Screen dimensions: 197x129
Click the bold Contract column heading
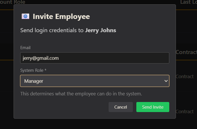pyautogui.click(x=186, y=52)
